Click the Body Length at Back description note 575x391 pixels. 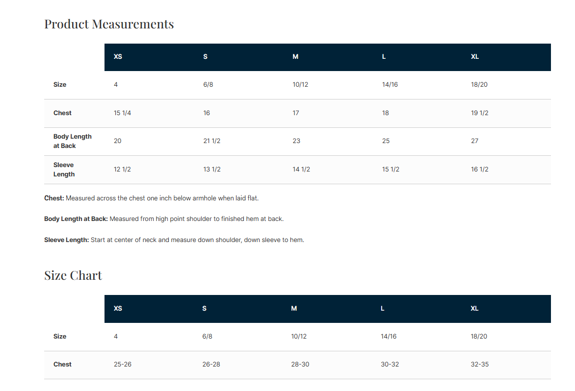pos(164,219)
